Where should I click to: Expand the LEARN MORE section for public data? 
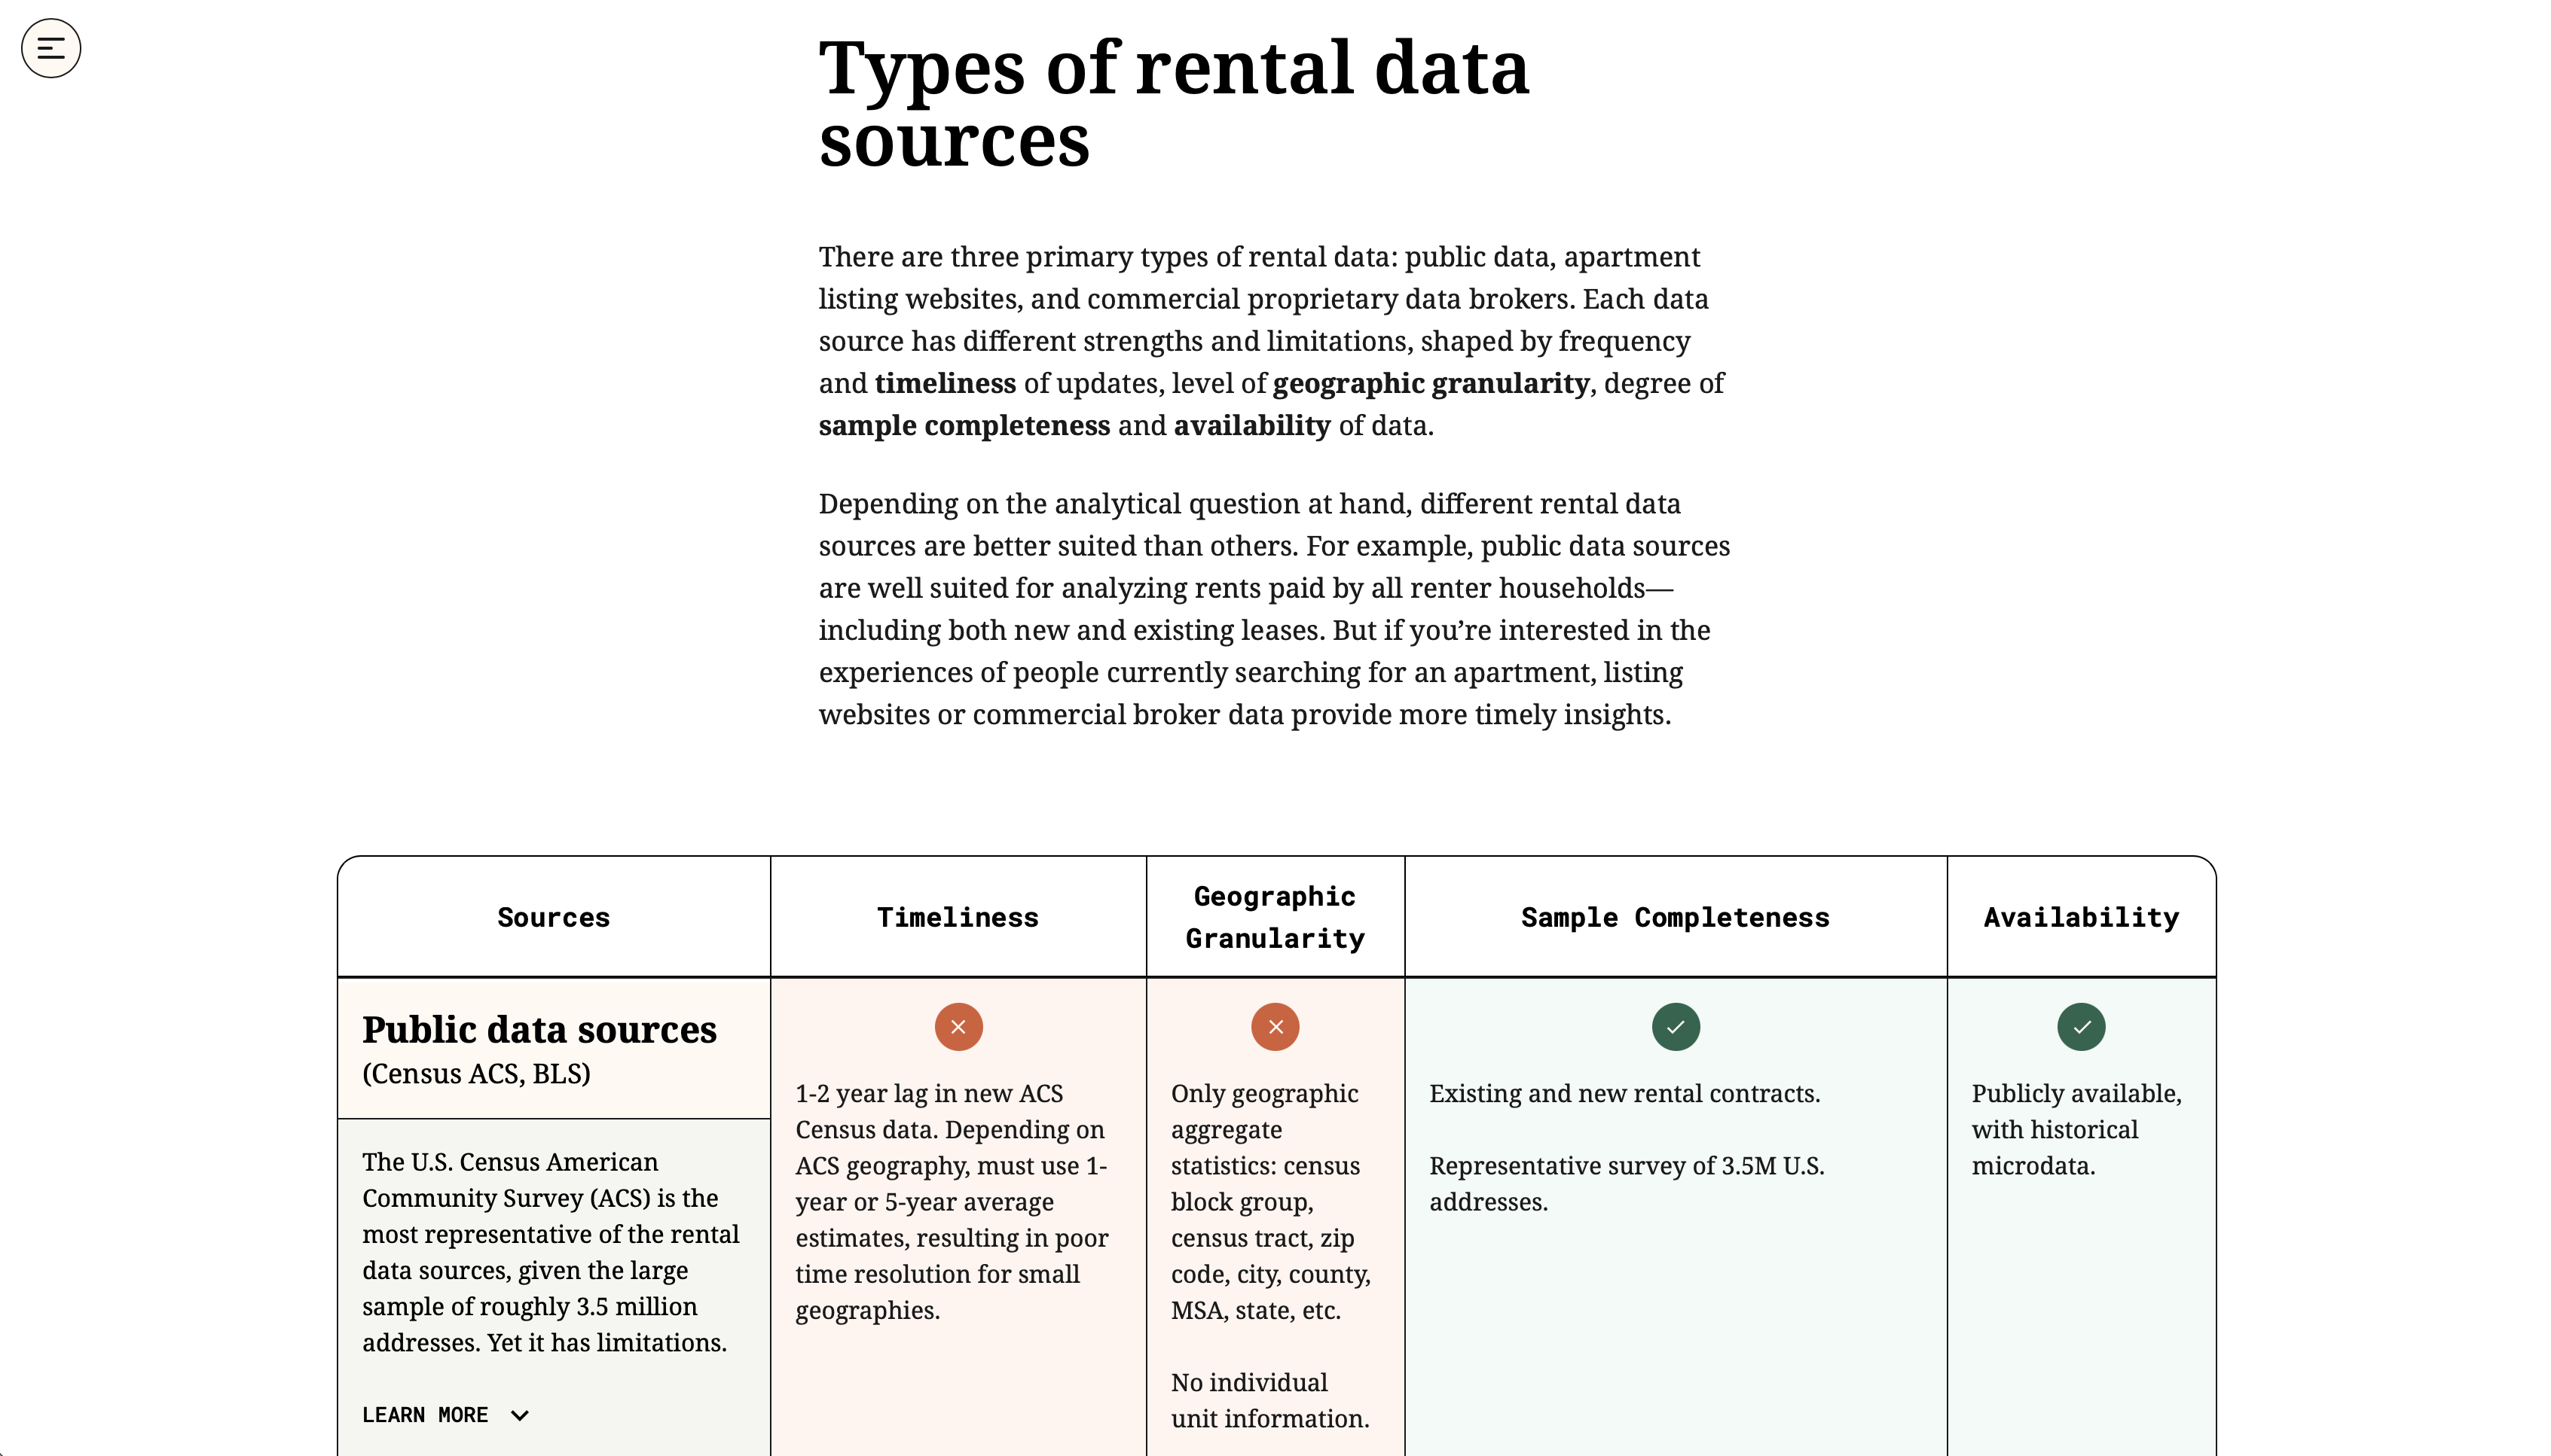tap(425, 1415)
